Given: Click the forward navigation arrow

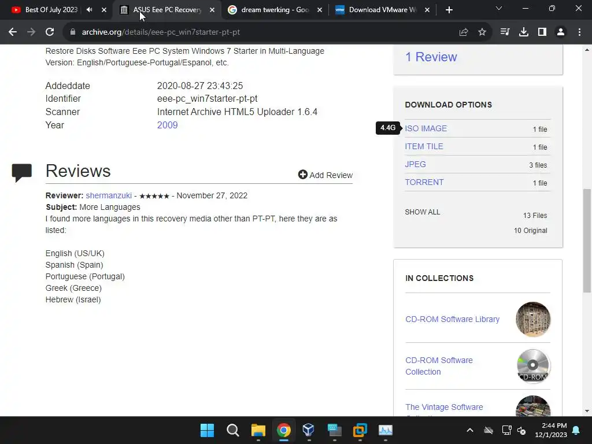Looking at the screenshot, I should pyautogui.click(x=31, y=32).
